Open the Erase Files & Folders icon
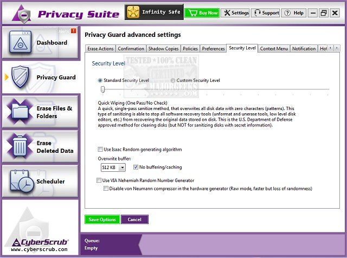 pyautogui.click(x=20, y=112)
